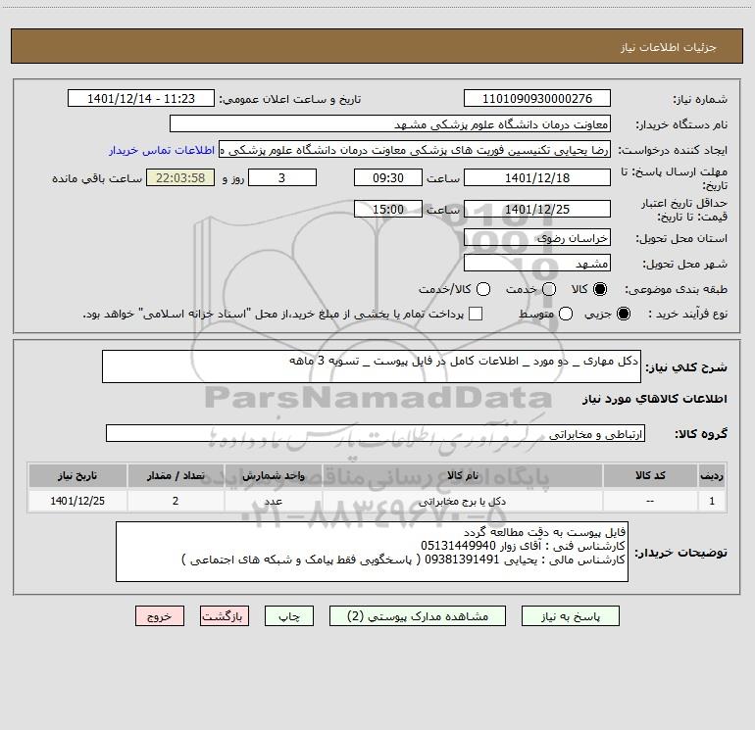This screenshot has width=755, height=730.
Task: Click the response time field 09:30
Action: 388,177
